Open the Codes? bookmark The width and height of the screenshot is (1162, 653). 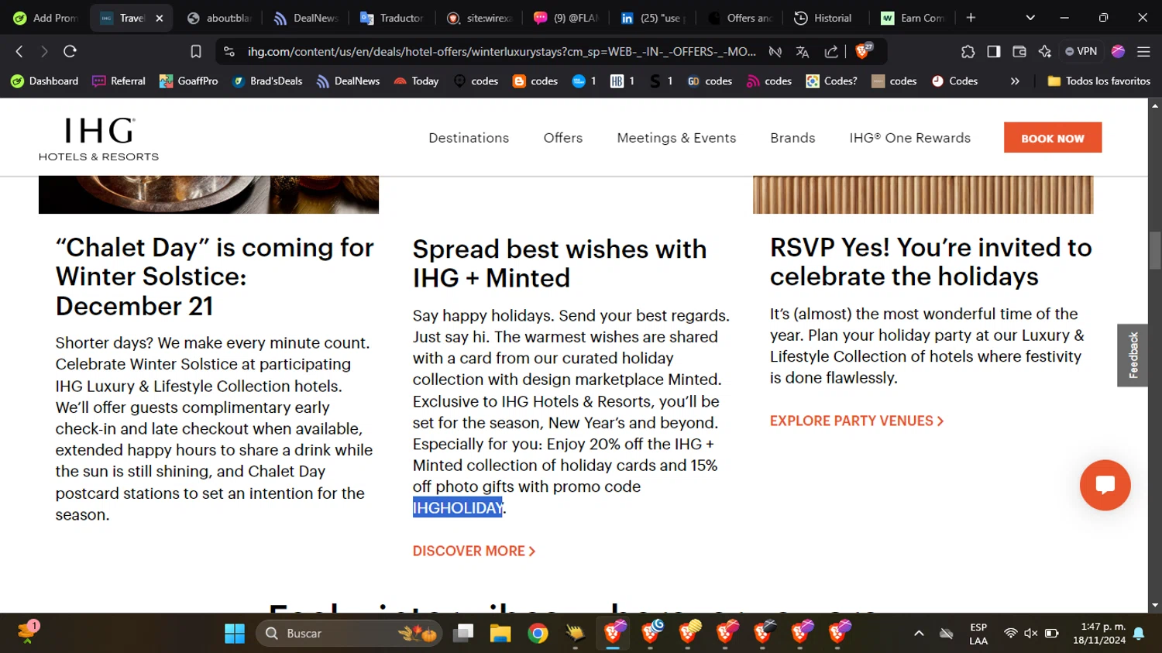coord(831,81)
